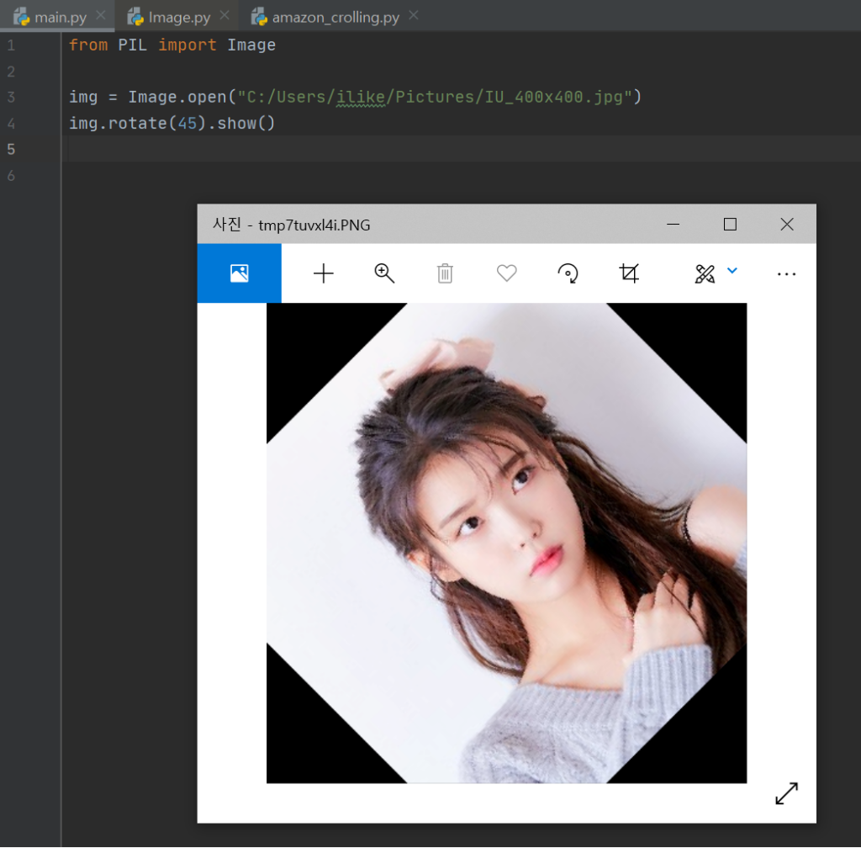Close the amazon_crolling.py tab

[414, 16]
